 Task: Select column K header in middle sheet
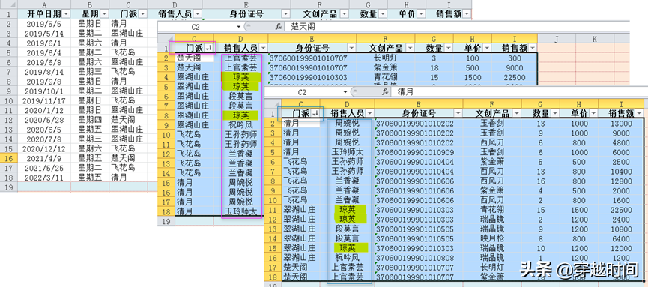coord(595,39)
